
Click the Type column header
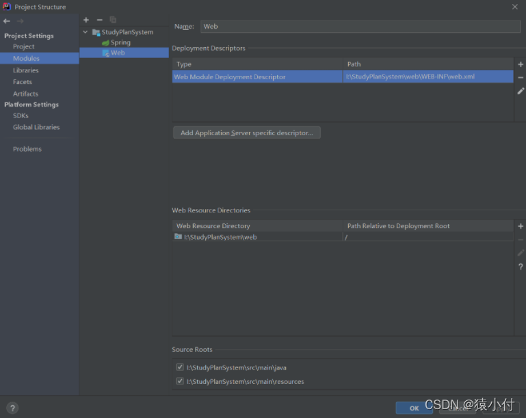[257, 64]
